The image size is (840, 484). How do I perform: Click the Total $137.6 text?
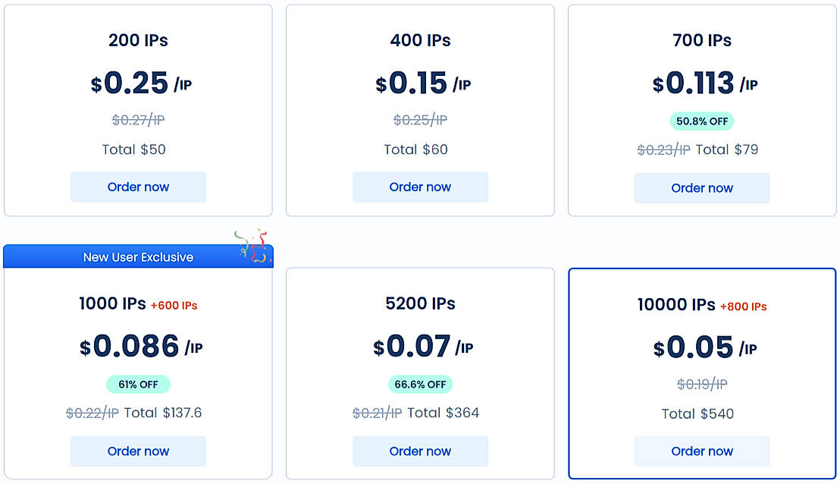point(163,413)
